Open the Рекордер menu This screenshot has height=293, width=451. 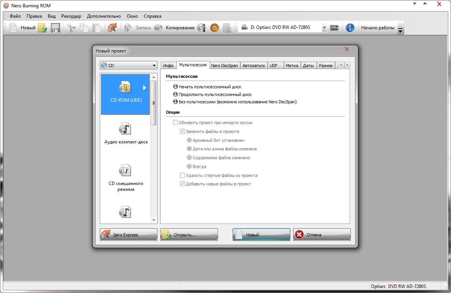(71, 16)
